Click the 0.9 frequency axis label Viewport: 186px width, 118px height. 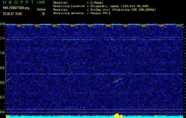(x=2, y=68)
